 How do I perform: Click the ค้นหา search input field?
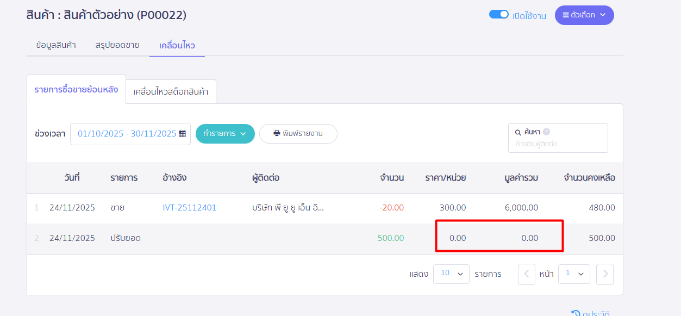point(558,144)
